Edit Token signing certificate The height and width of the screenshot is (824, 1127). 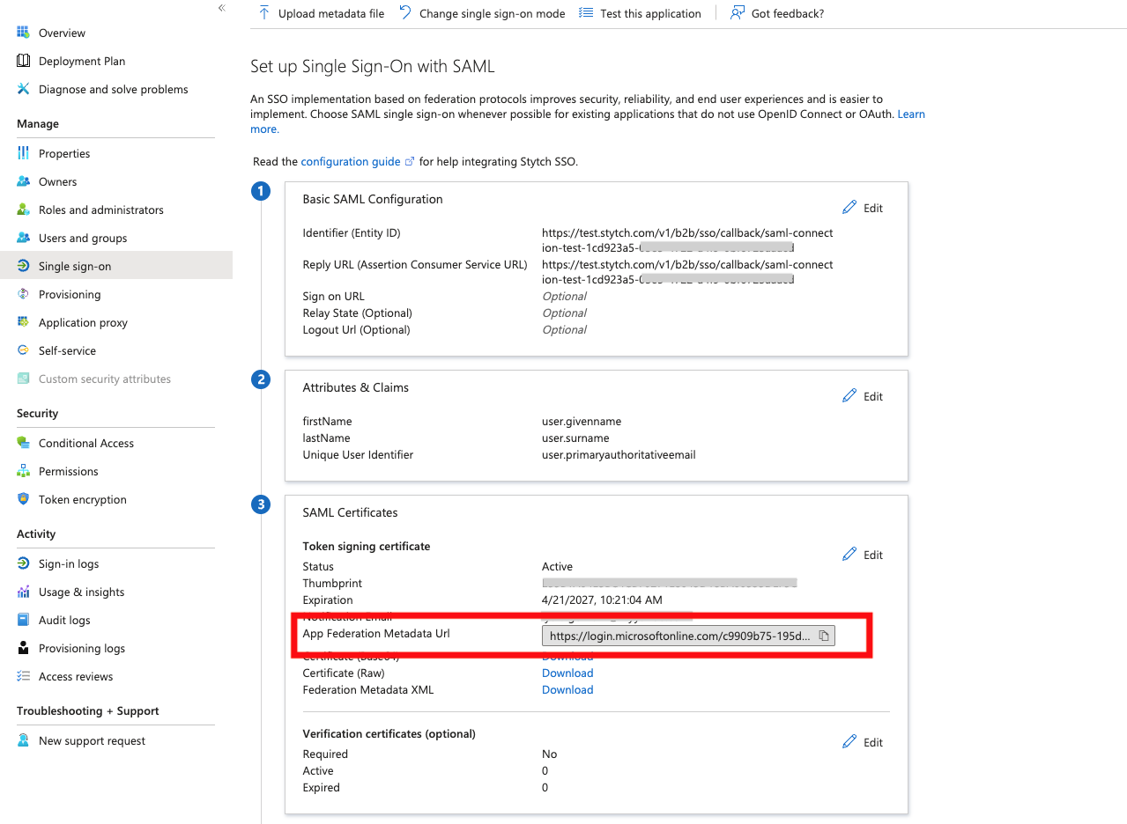863,555
